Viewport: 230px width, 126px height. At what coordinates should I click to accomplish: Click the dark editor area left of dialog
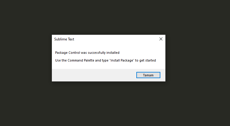(26, 58)
